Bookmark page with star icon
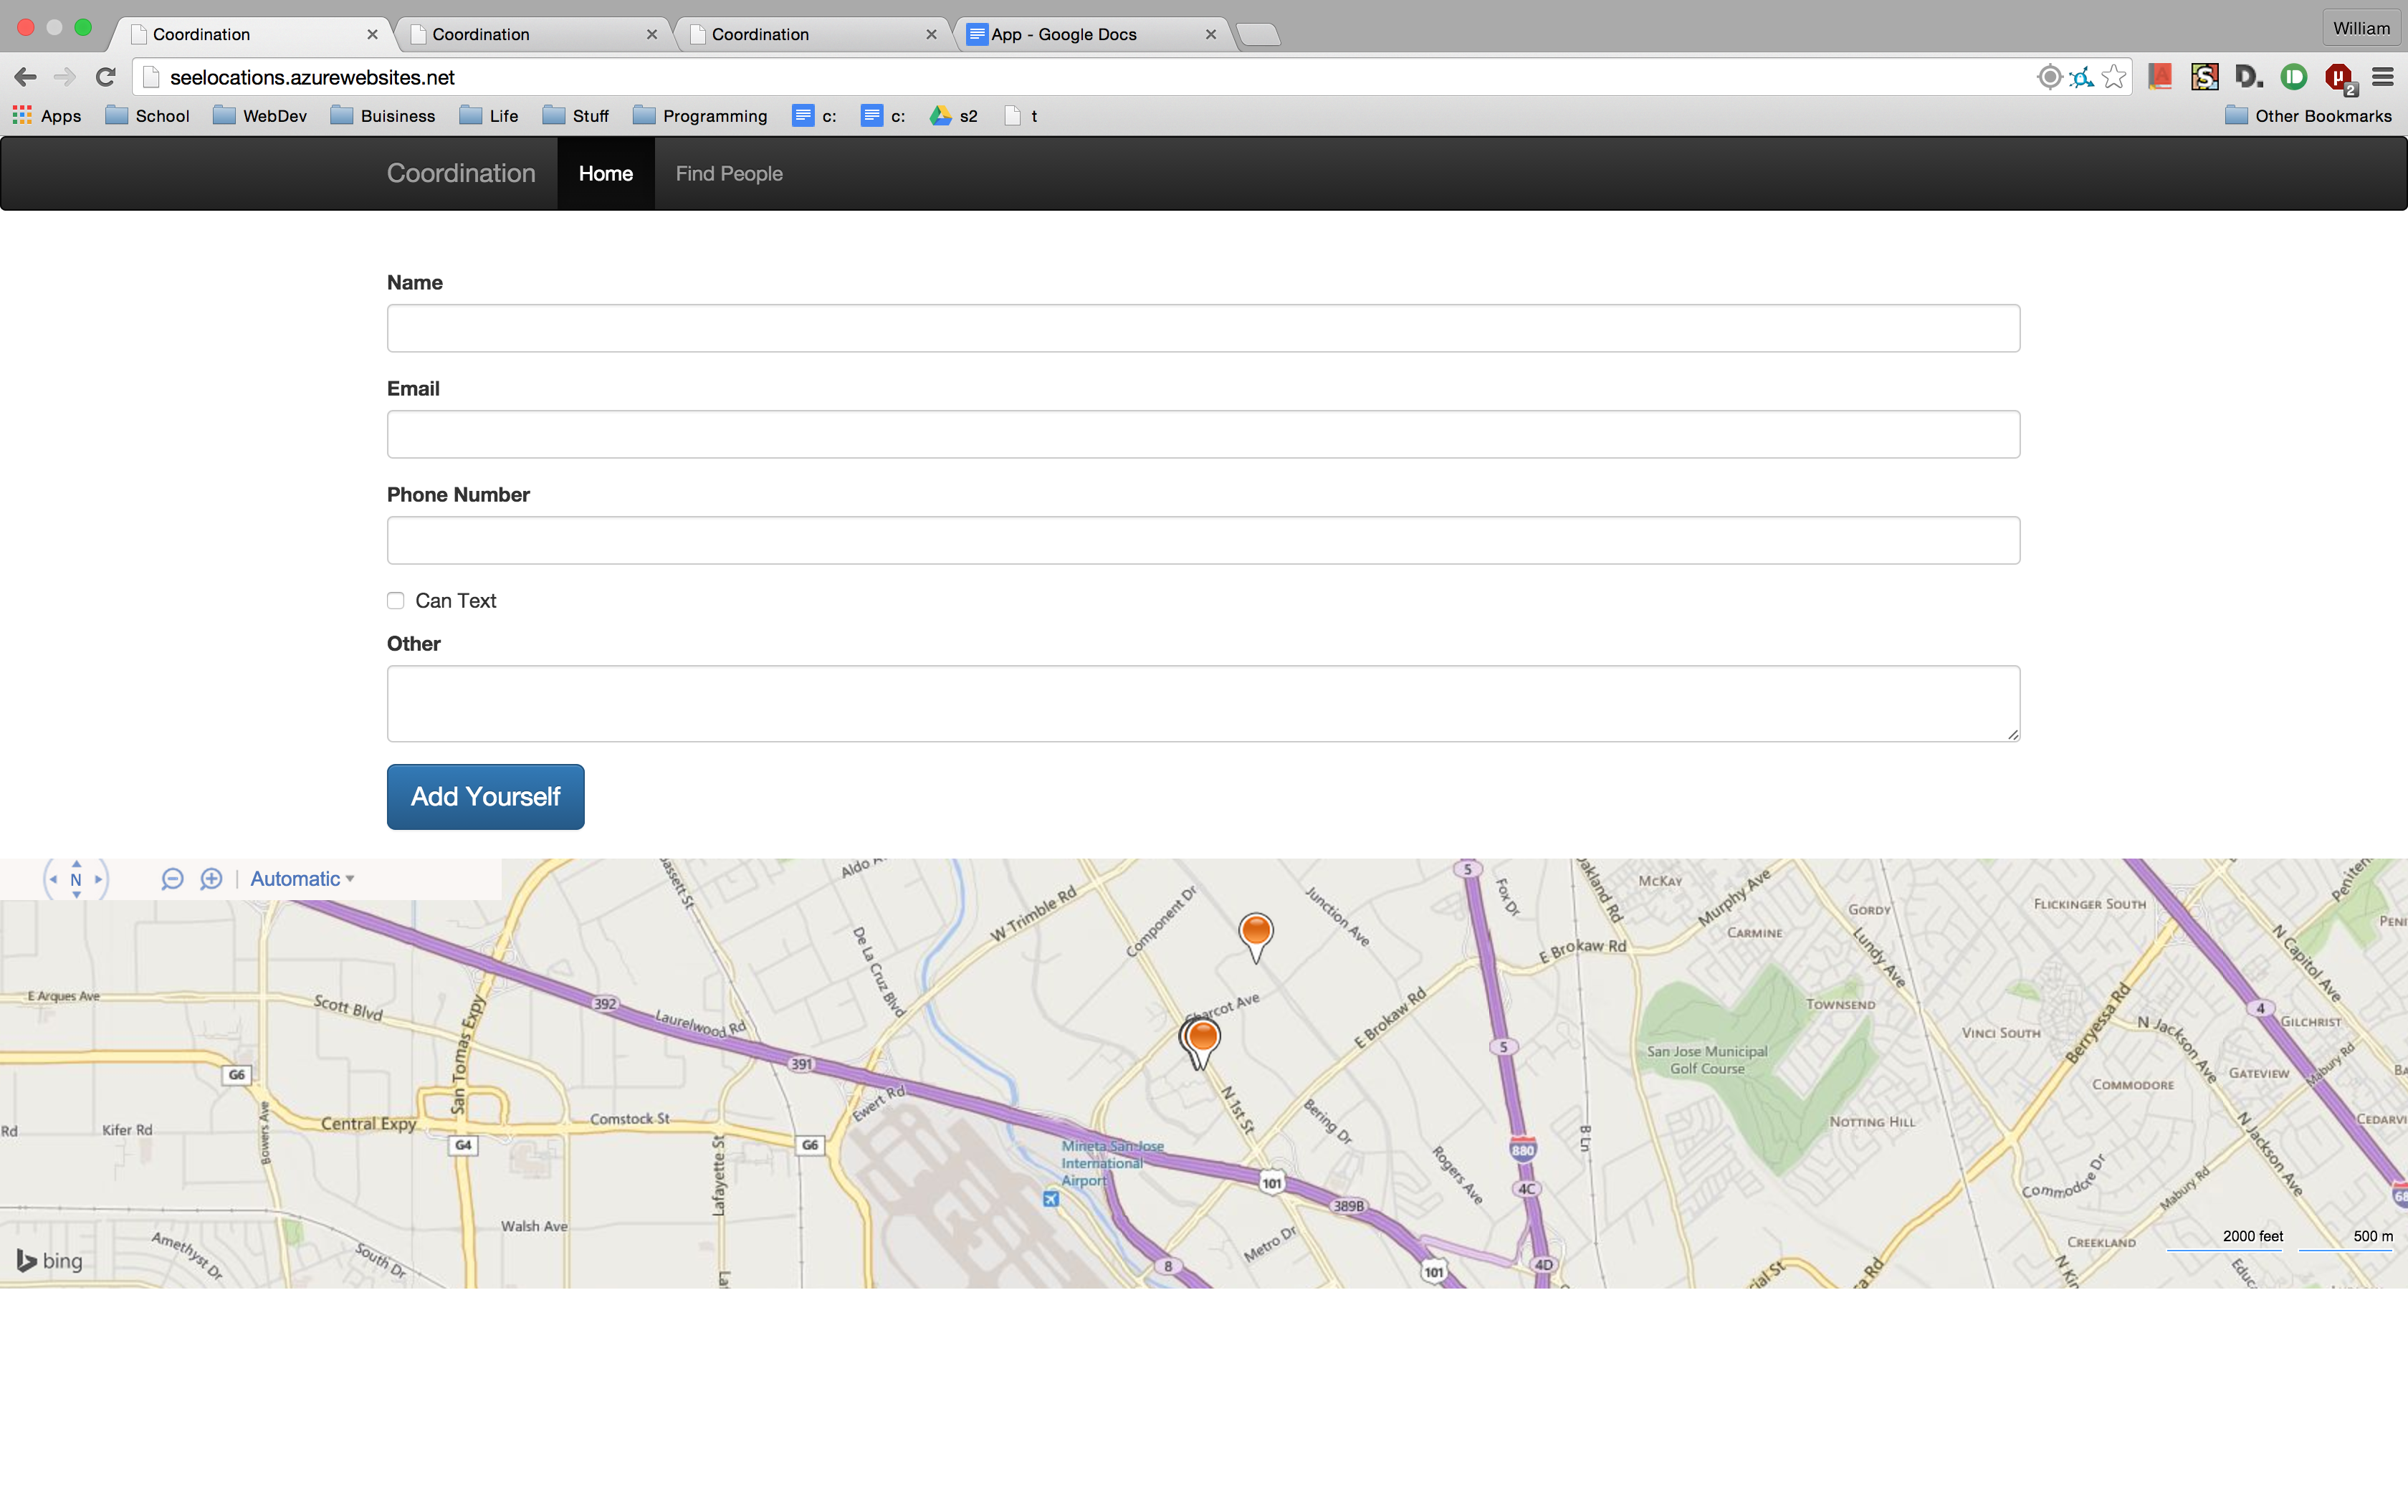This screenshot has width=2408, height=1505. pyautogui.click(x=2114, y=77)
